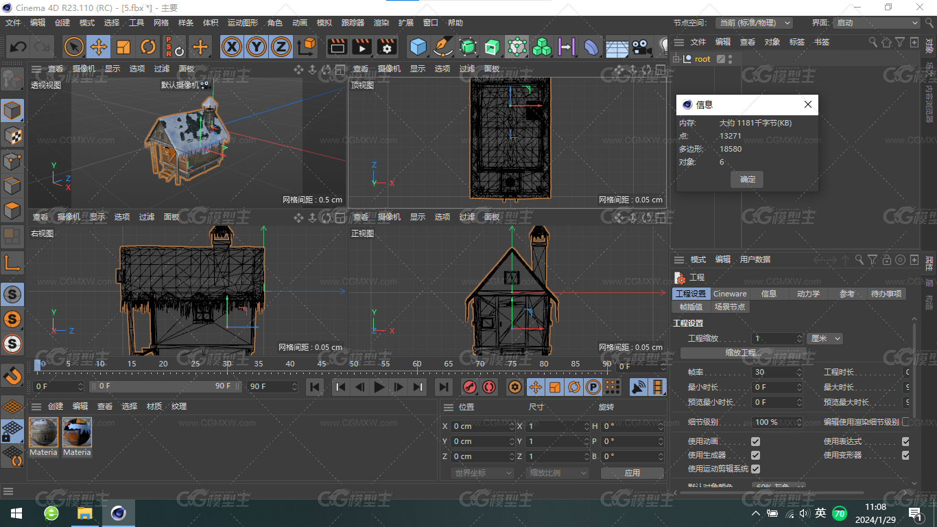Open the MoGraph menu
Screen dimensions: 937x527
click(x=243, y=23)
